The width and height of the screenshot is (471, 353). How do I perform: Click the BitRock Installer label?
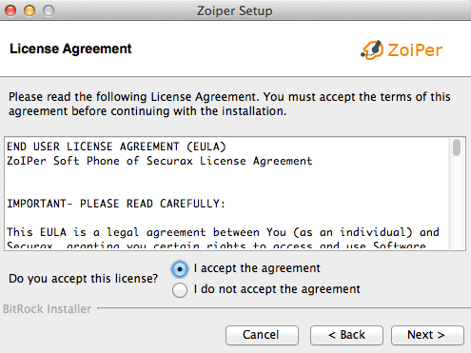(47, 308)
